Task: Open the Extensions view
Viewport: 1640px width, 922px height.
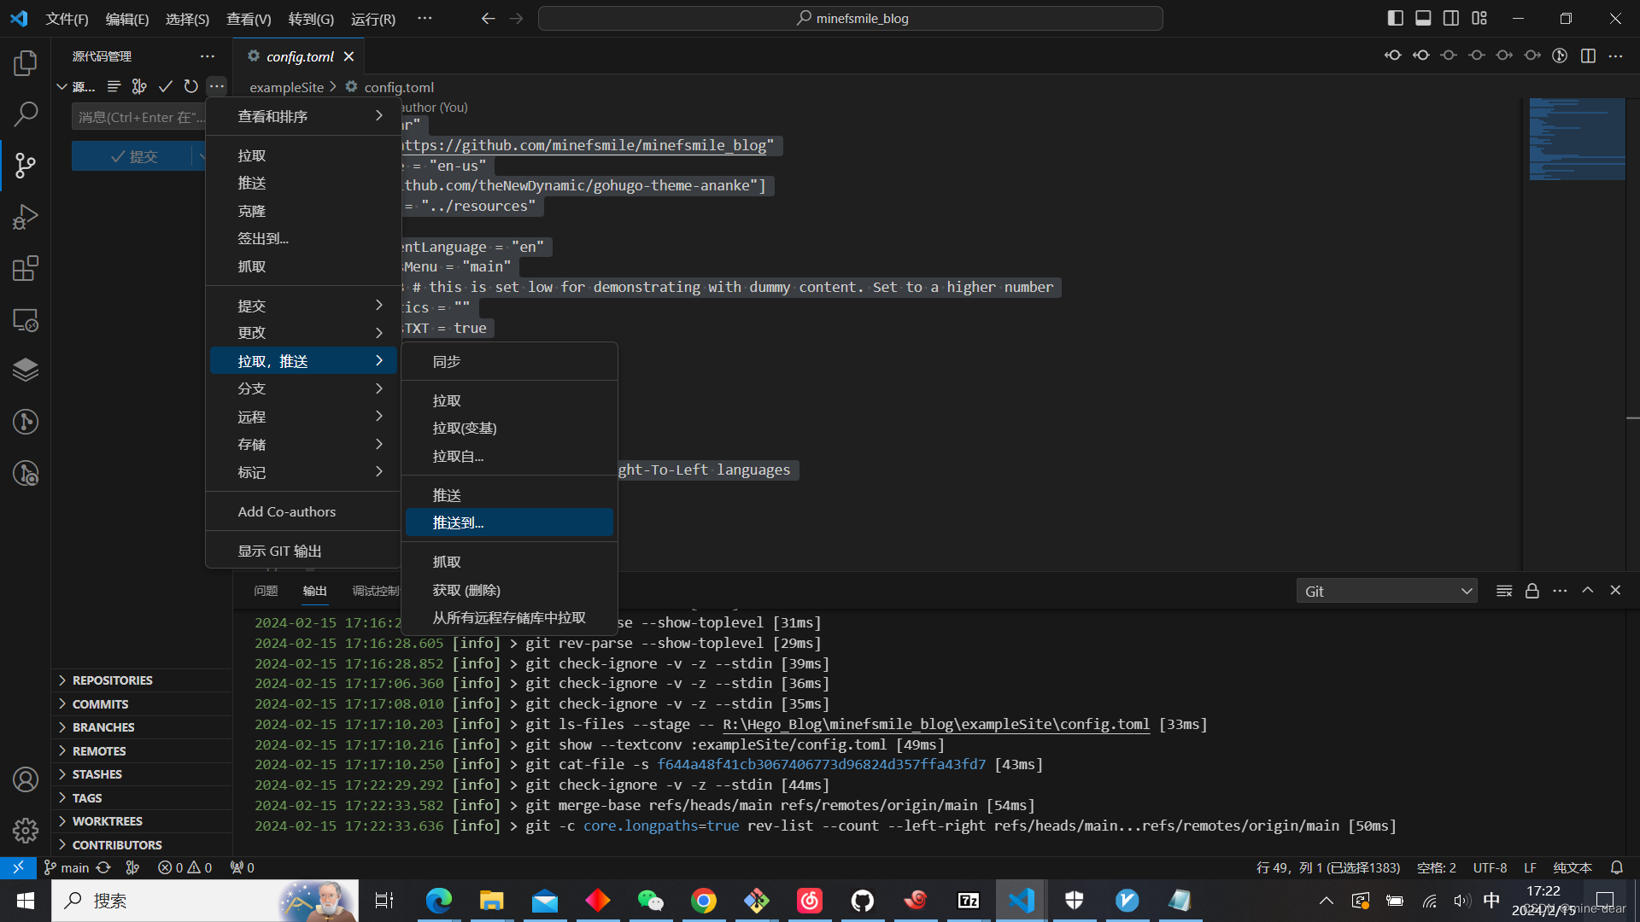Action: coord(26,268)
